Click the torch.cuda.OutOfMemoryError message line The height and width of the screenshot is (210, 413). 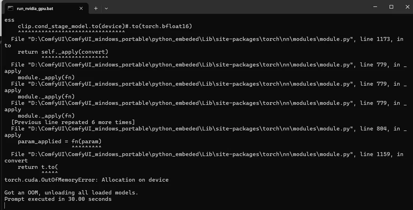[x=86, y=180]
